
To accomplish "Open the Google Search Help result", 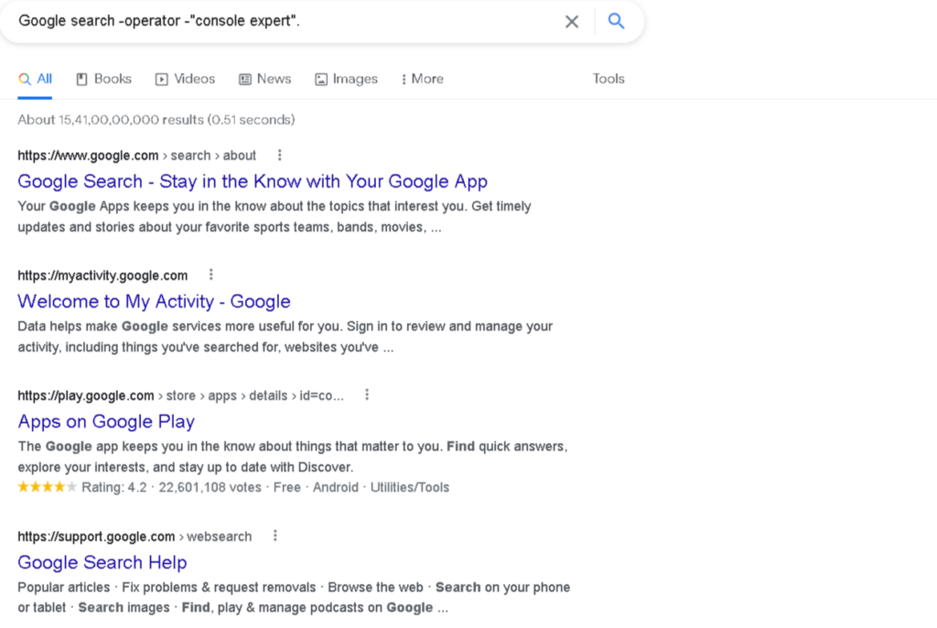I will tap(102, 562).
